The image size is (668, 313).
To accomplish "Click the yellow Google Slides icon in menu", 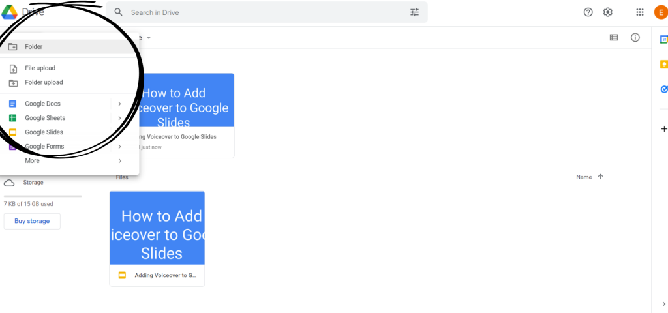I will coord(13,132).
